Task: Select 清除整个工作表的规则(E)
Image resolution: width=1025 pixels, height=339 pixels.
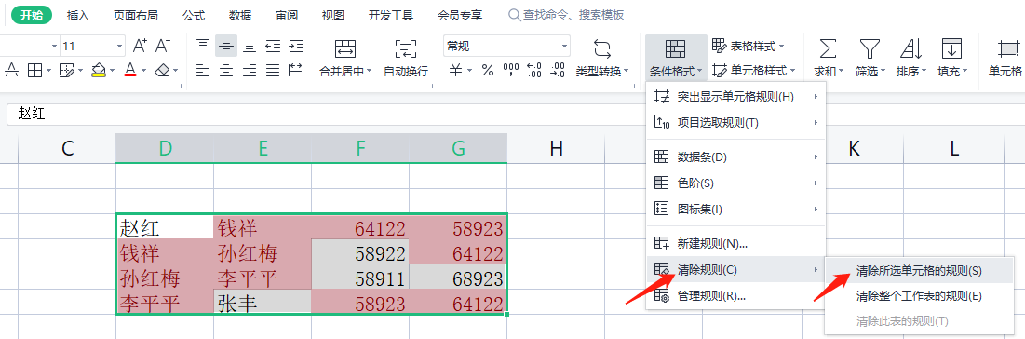Action: pos(919,296)
